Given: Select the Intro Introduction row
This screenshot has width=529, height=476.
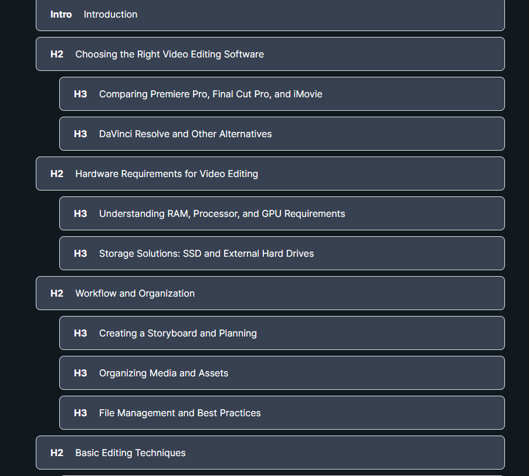Looking at the screenshot, I should [270, 15].
